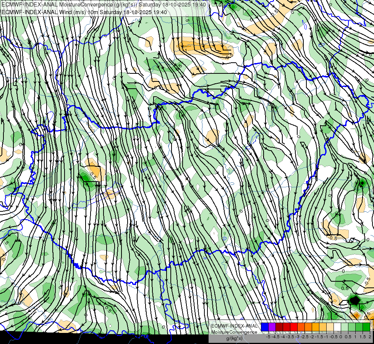Click the darkest green swatch in the legend
Viewport: 374px width, 344px height.
[x=366, y=327]
